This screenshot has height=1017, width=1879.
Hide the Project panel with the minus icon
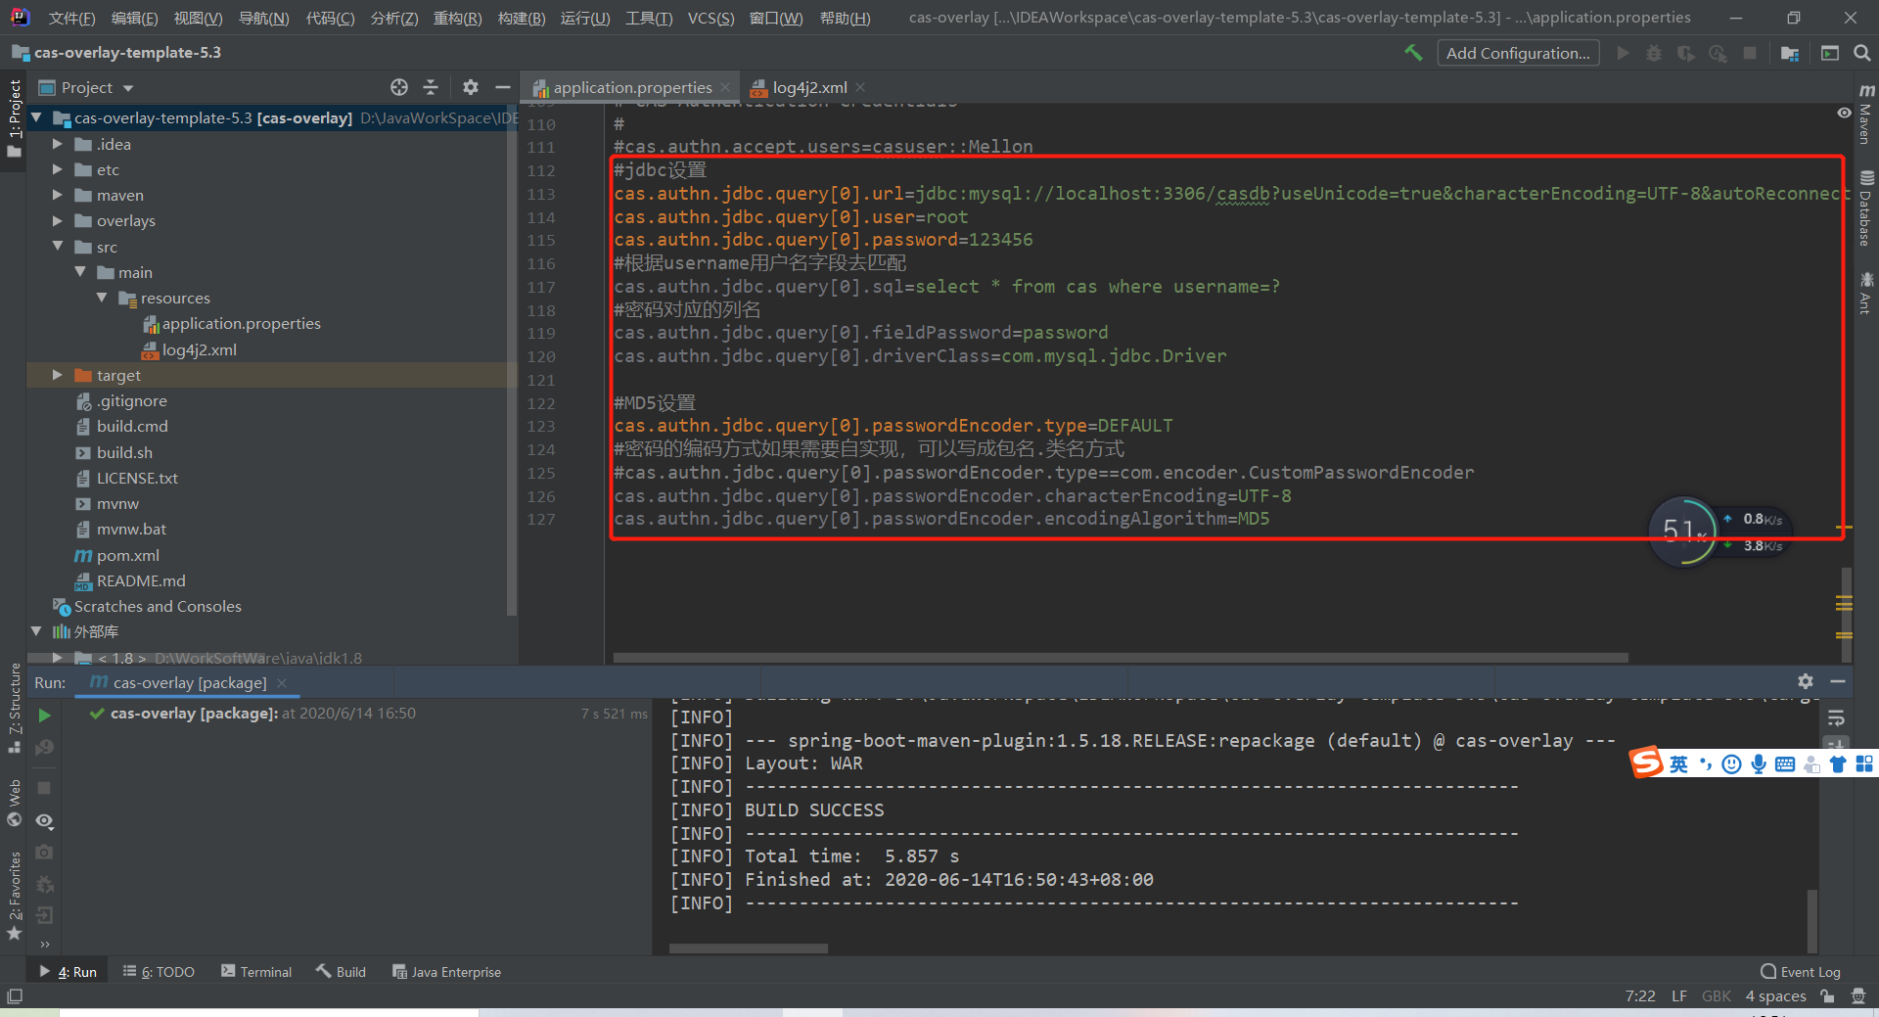502,87
